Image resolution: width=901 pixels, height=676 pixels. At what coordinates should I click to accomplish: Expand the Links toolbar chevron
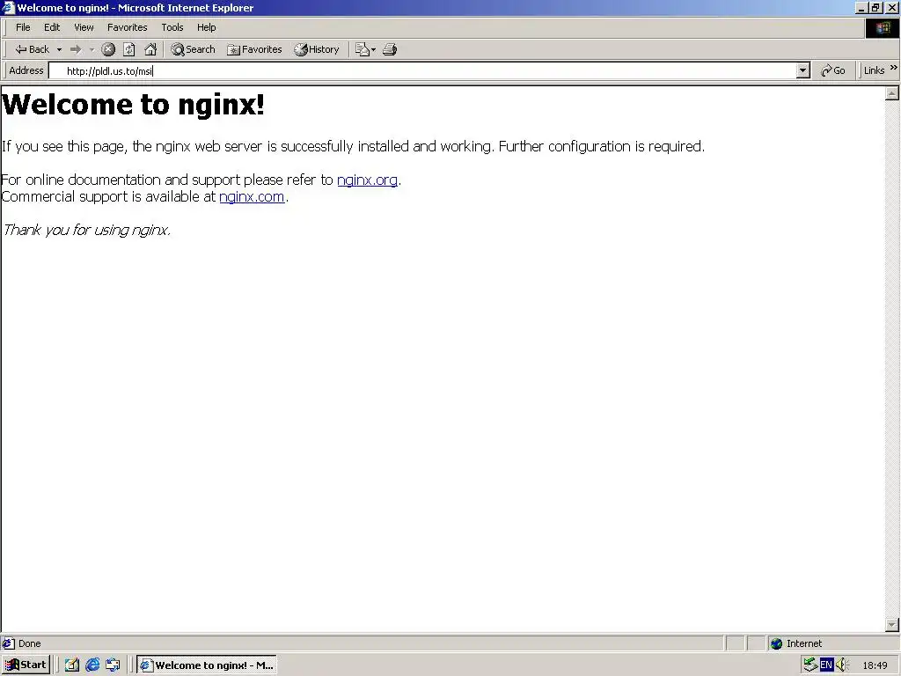click(894, 68)
